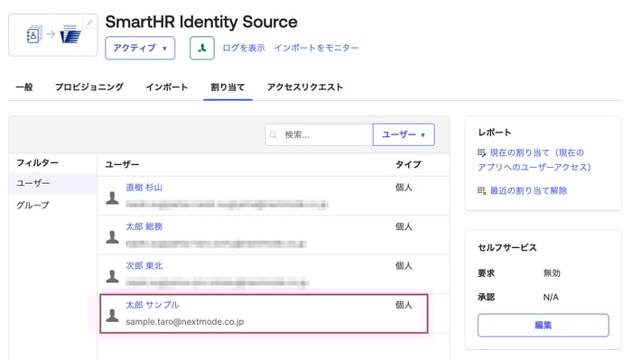Viewport: 632px width, 359px height.
Task: Select the グループ filter
Action: (52, 205)
